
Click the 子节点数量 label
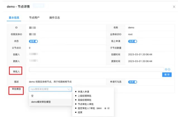116,48
